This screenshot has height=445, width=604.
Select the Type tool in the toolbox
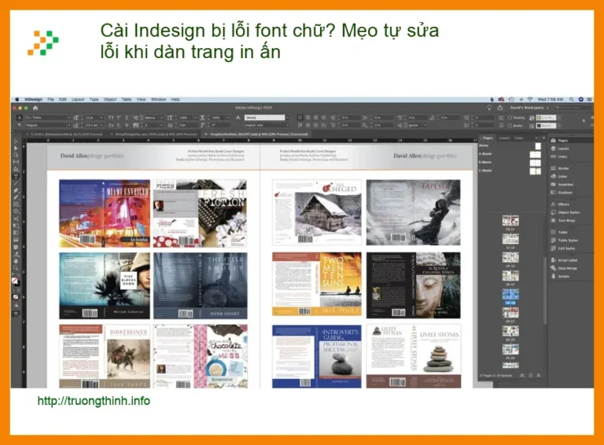[17, 177]
